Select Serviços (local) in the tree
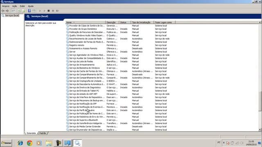 tap(12, 16)
